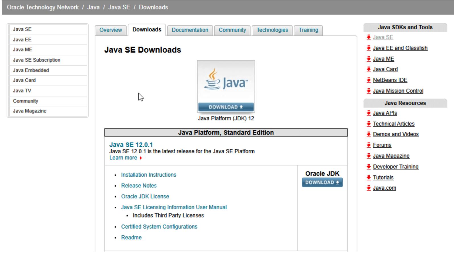454x253 pixels.
Task: Click Java in the breadcrumb
Action: click(x=93, y=7)
